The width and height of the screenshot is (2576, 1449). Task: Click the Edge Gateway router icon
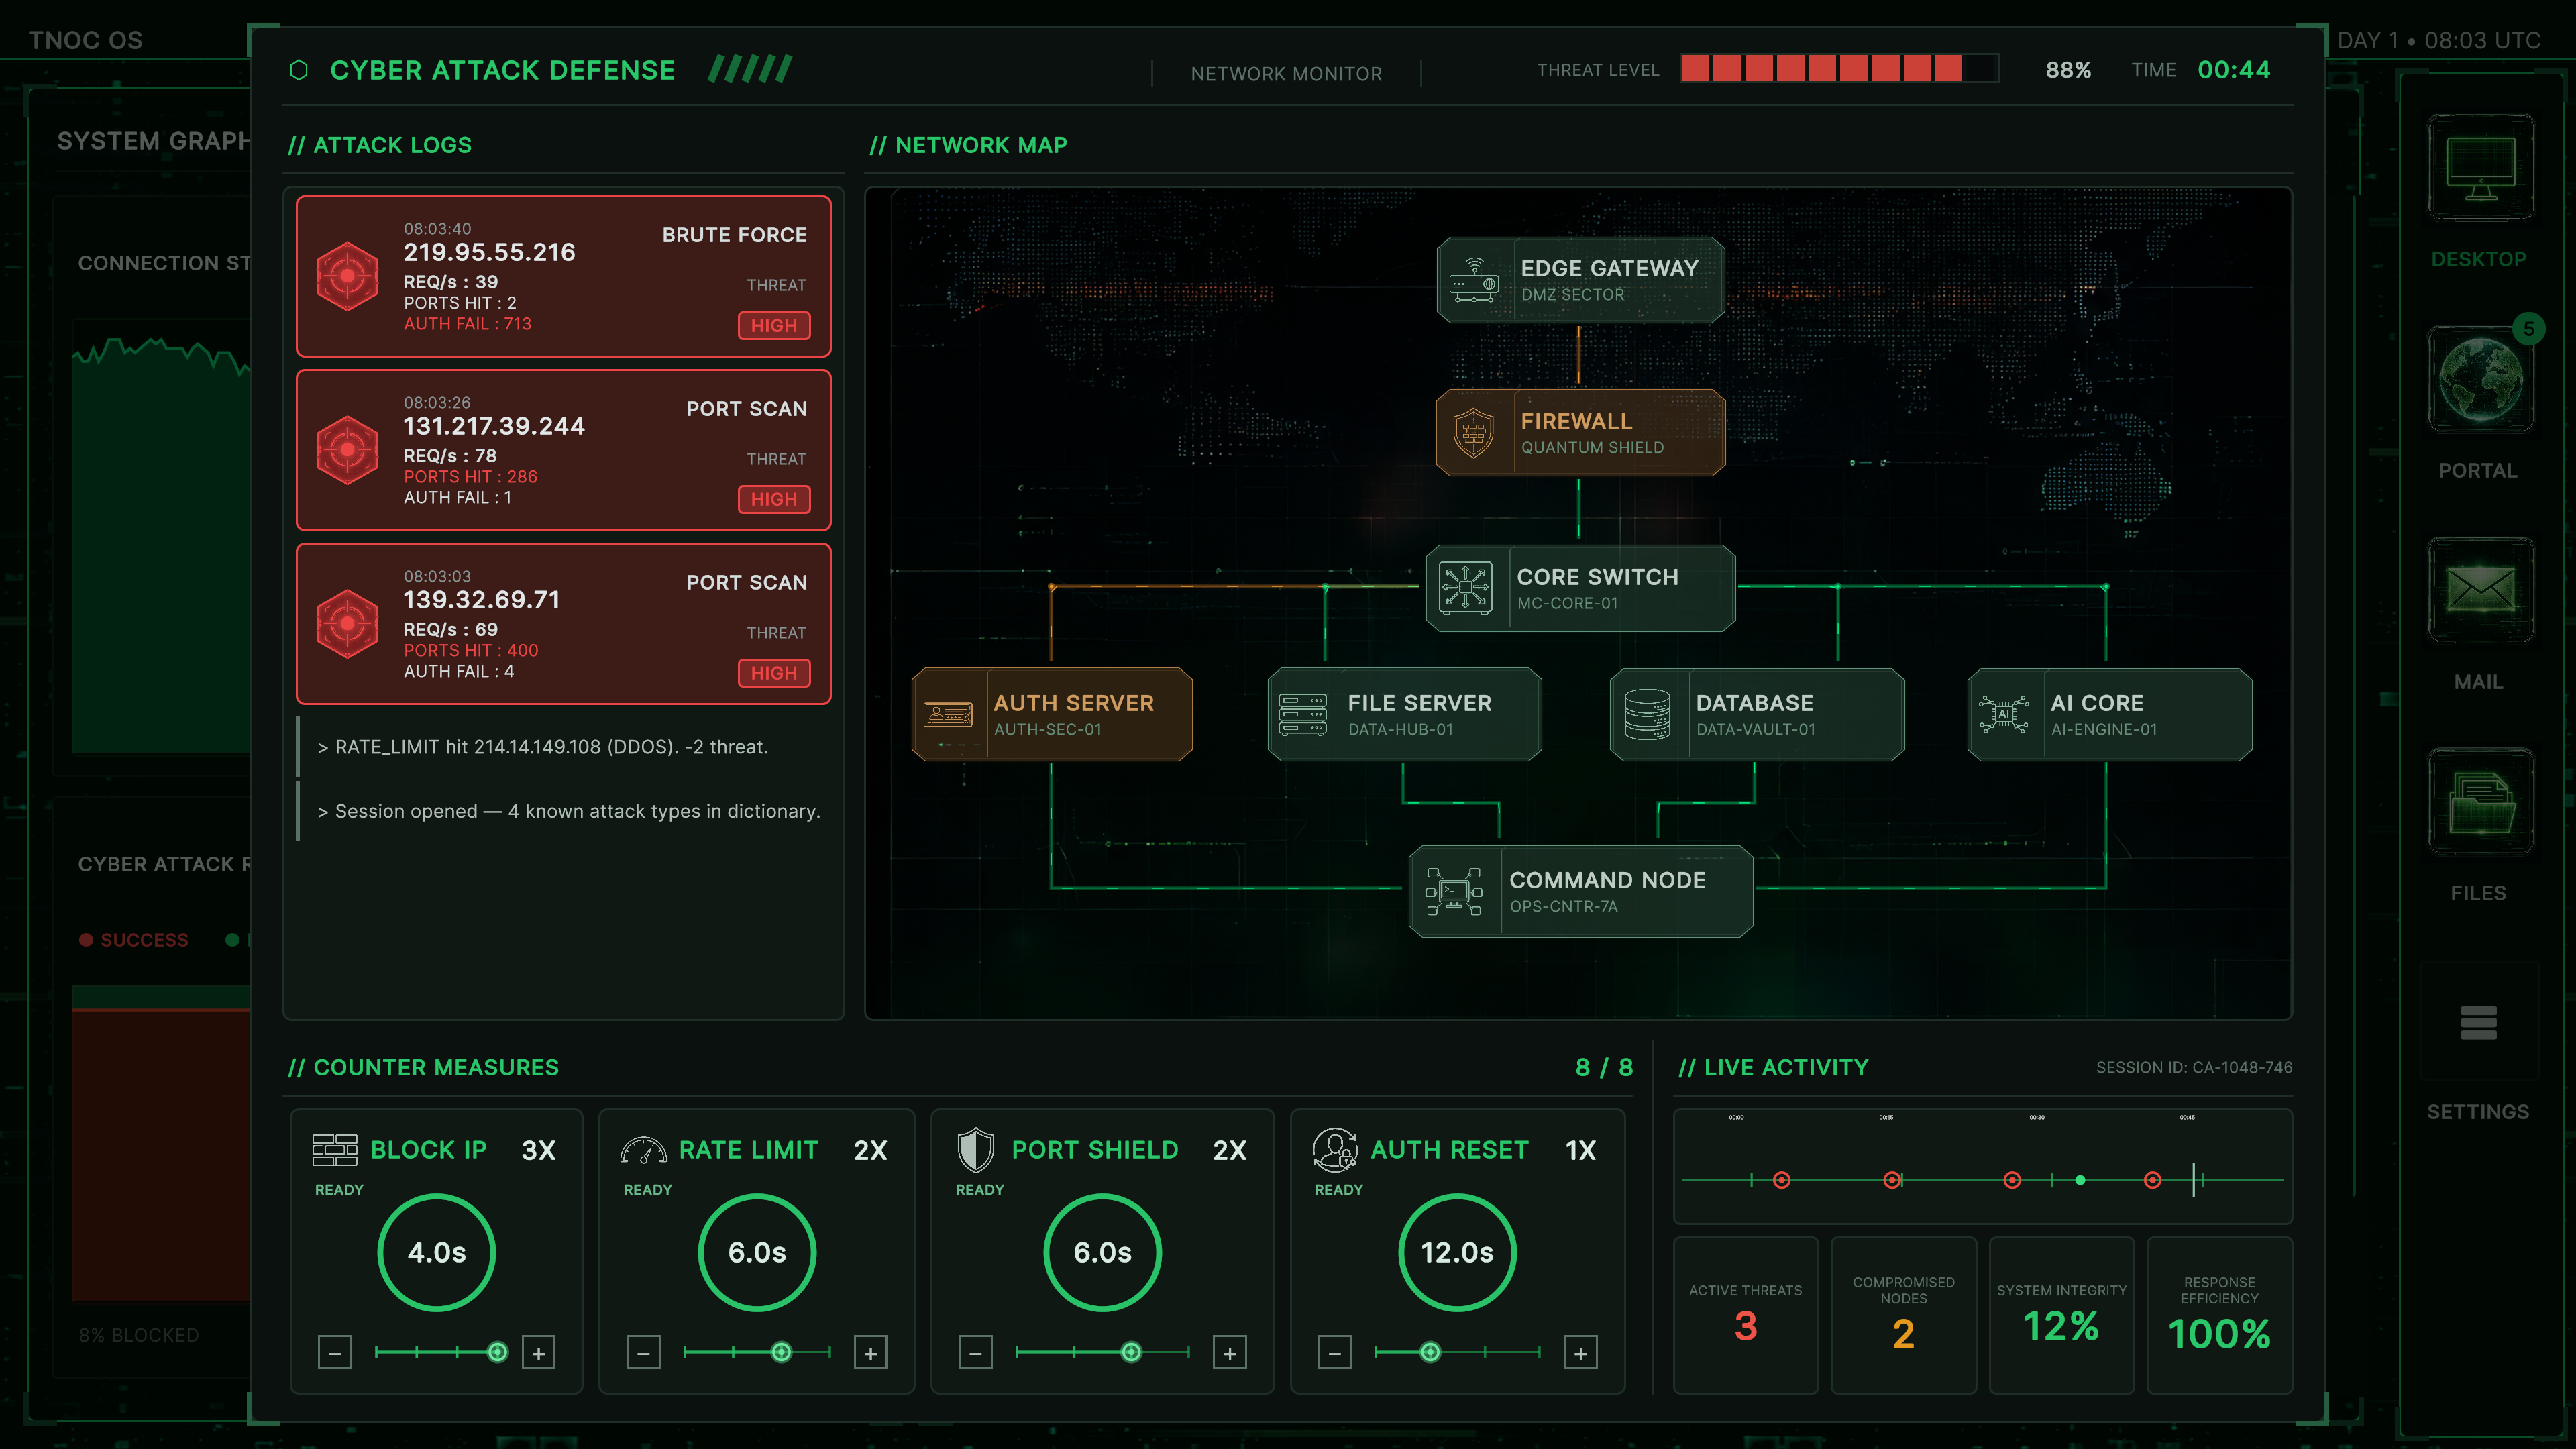coord(1474,280)
